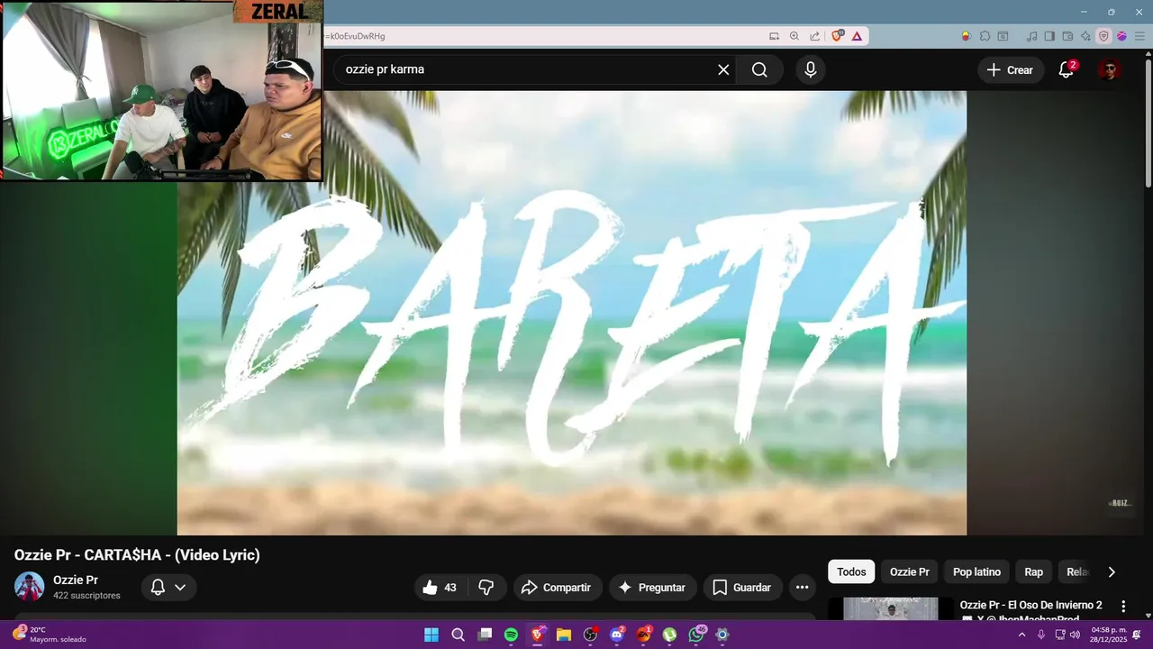Viewport: 1153px width, 649px height.
Task: Open the Crear upload menu
Action: point(1010,69)
